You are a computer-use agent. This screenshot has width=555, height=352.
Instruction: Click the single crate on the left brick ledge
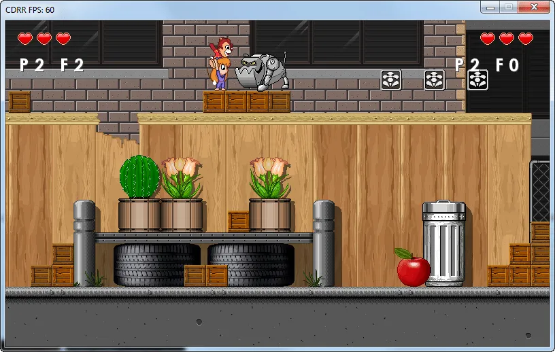20,102
